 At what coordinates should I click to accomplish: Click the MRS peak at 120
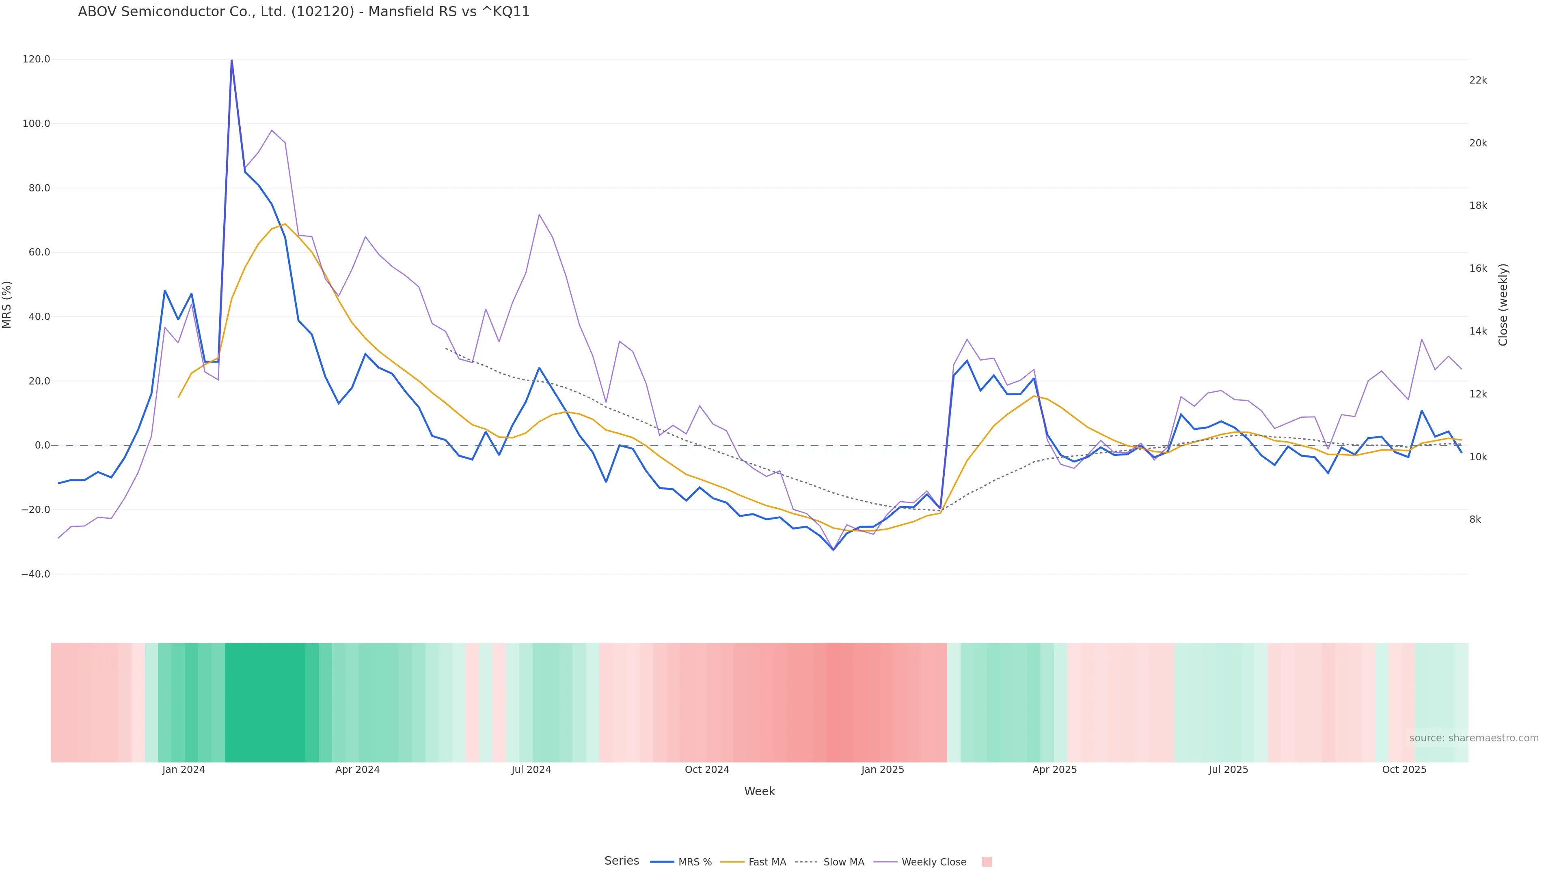coord(231,60)
